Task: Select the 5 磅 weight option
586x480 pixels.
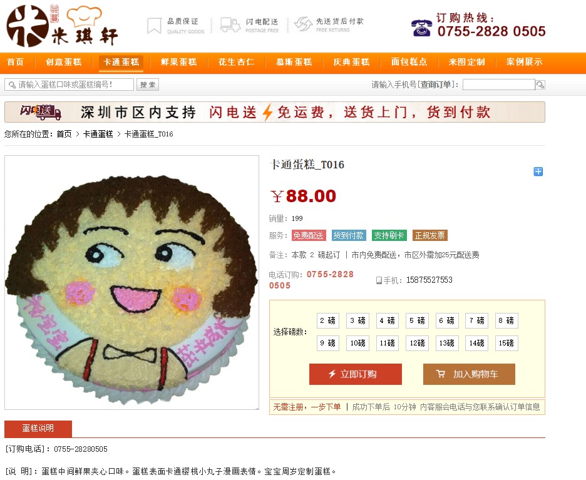Action: tap(417, 320)
